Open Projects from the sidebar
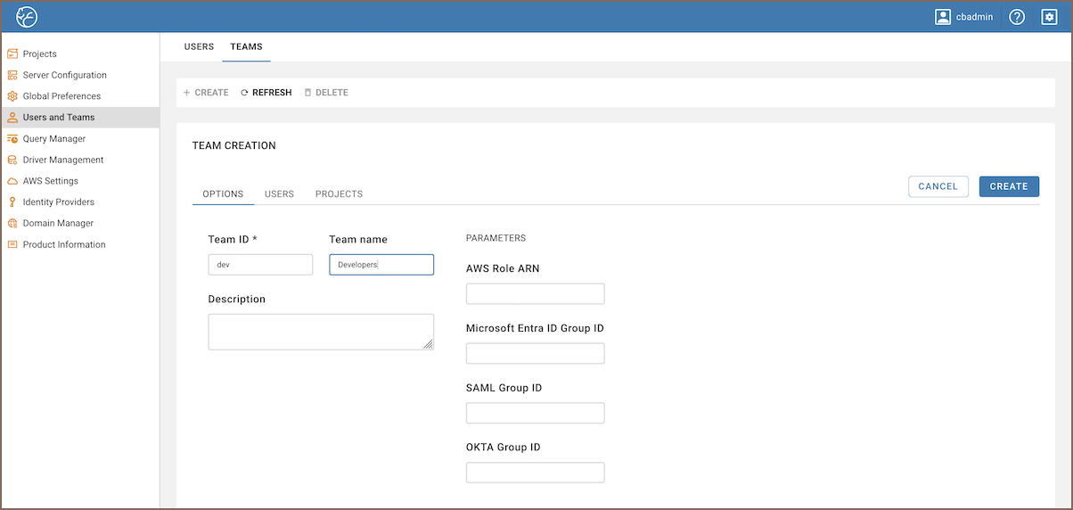This screenshot has width=1073, height=510. pos(39,54)
